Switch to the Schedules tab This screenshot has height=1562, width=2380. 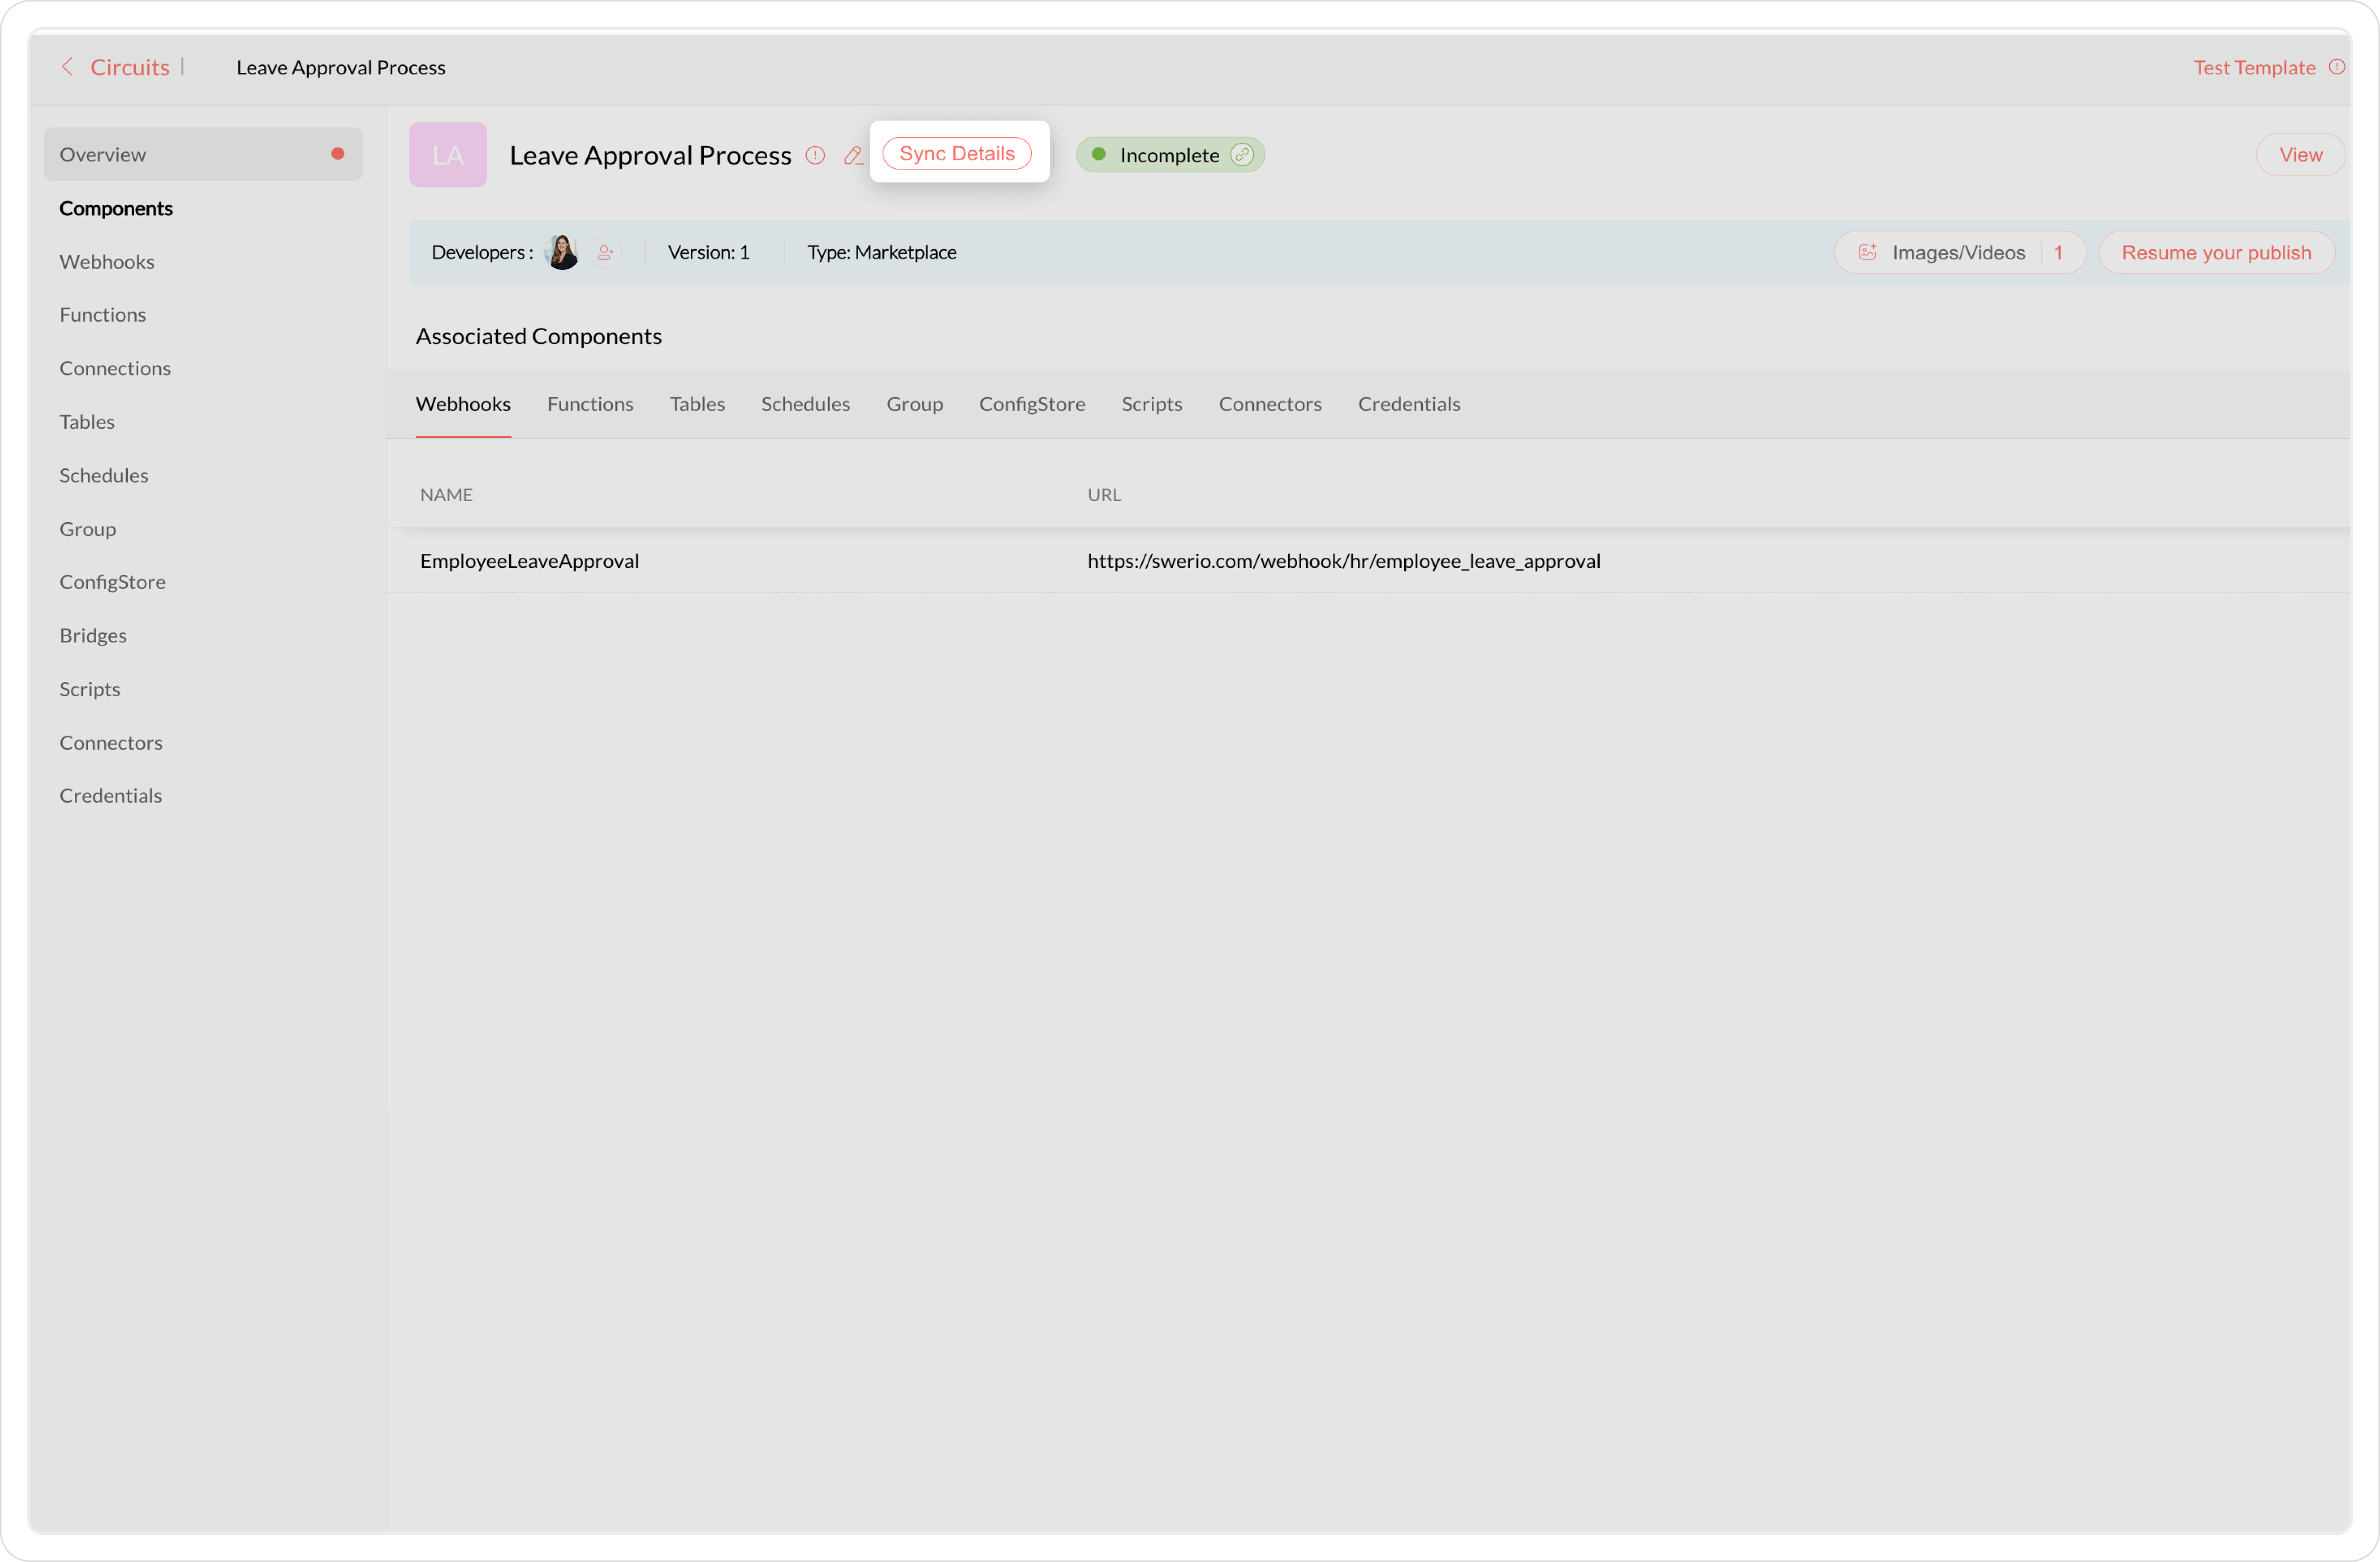[x=805, y=404]
